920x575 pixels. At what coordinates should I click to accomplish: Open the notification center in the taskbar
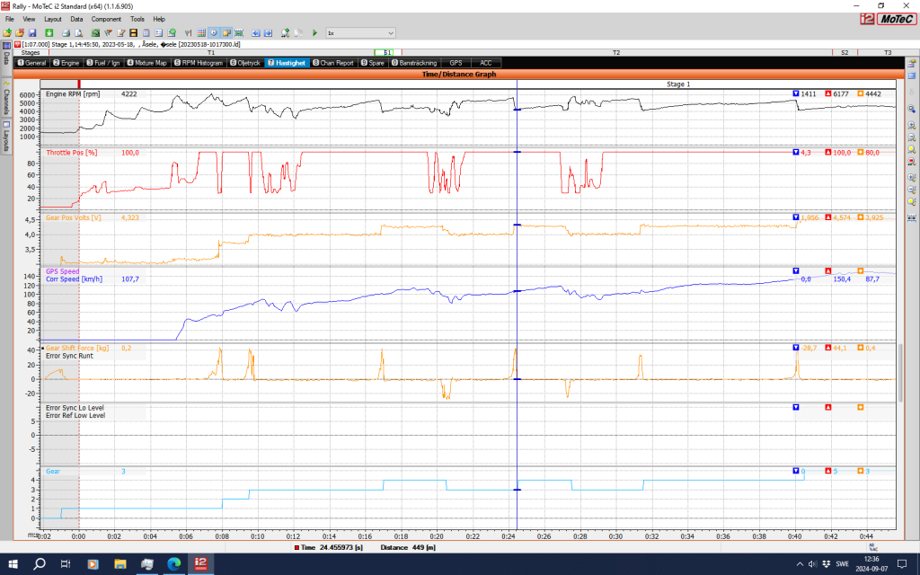tap(902, 564)
